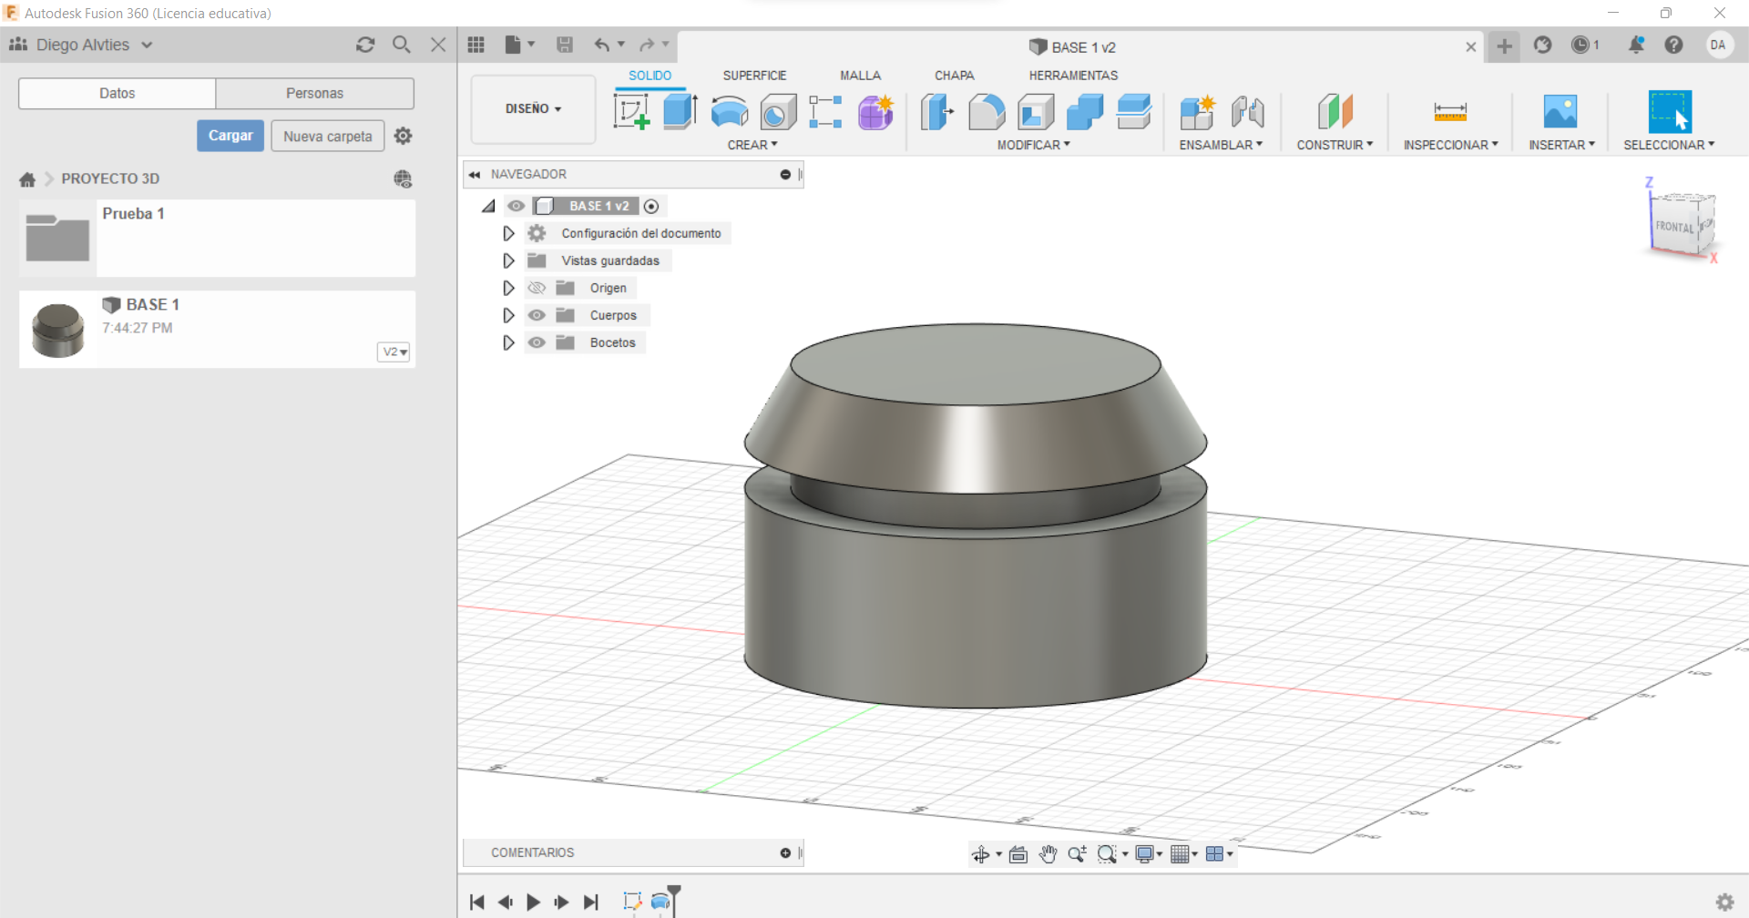The width and height of the screenshot is (1749, 918).
Task: Collapse the BASE 1 v2 root node
Action: point(489,206)
